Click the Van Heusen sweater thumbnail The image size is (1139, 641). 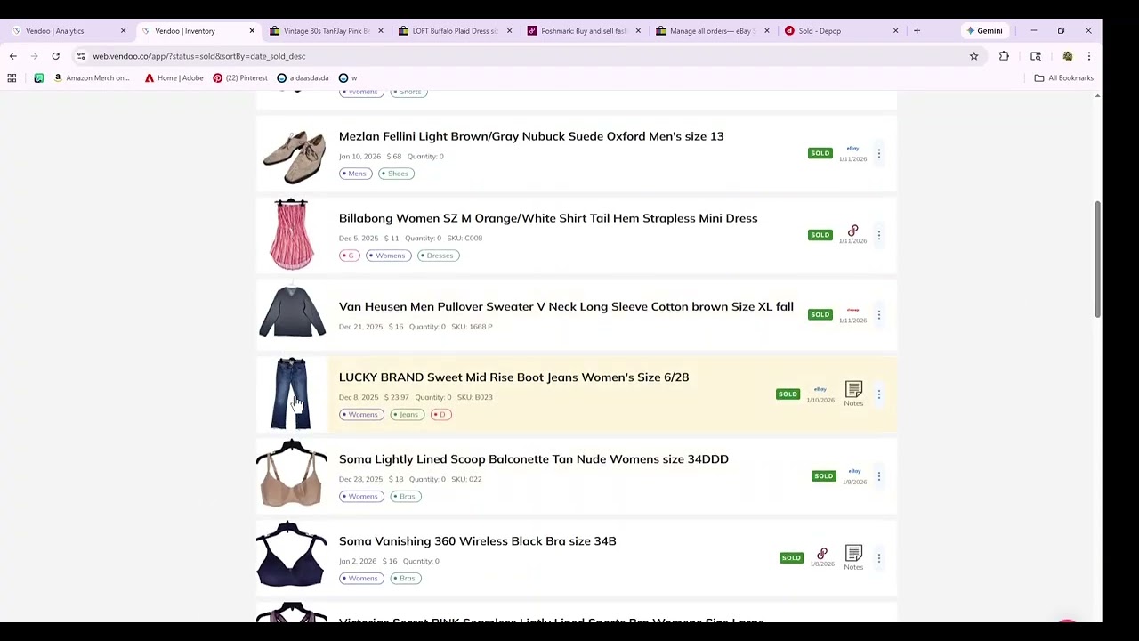tap(293, 312)
